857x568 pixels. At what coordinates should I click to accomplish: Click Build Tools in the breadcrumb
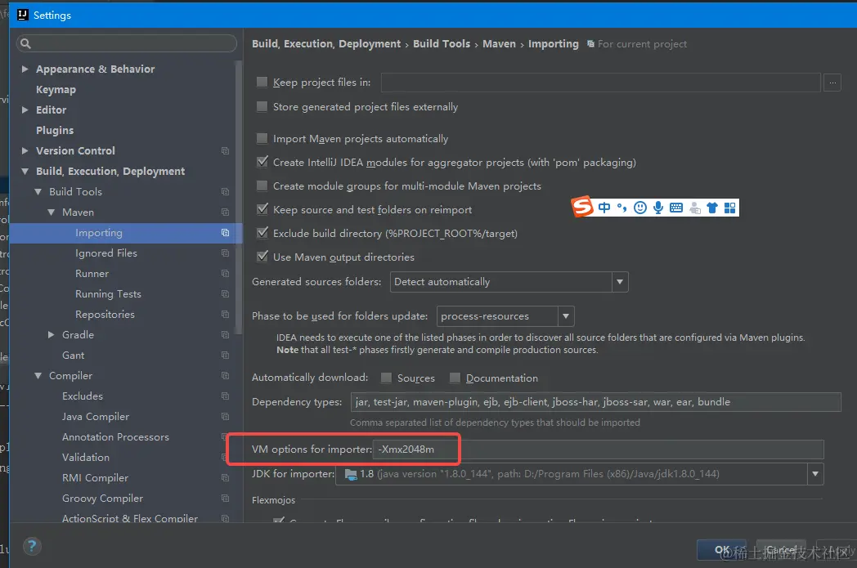pos(441,43)
